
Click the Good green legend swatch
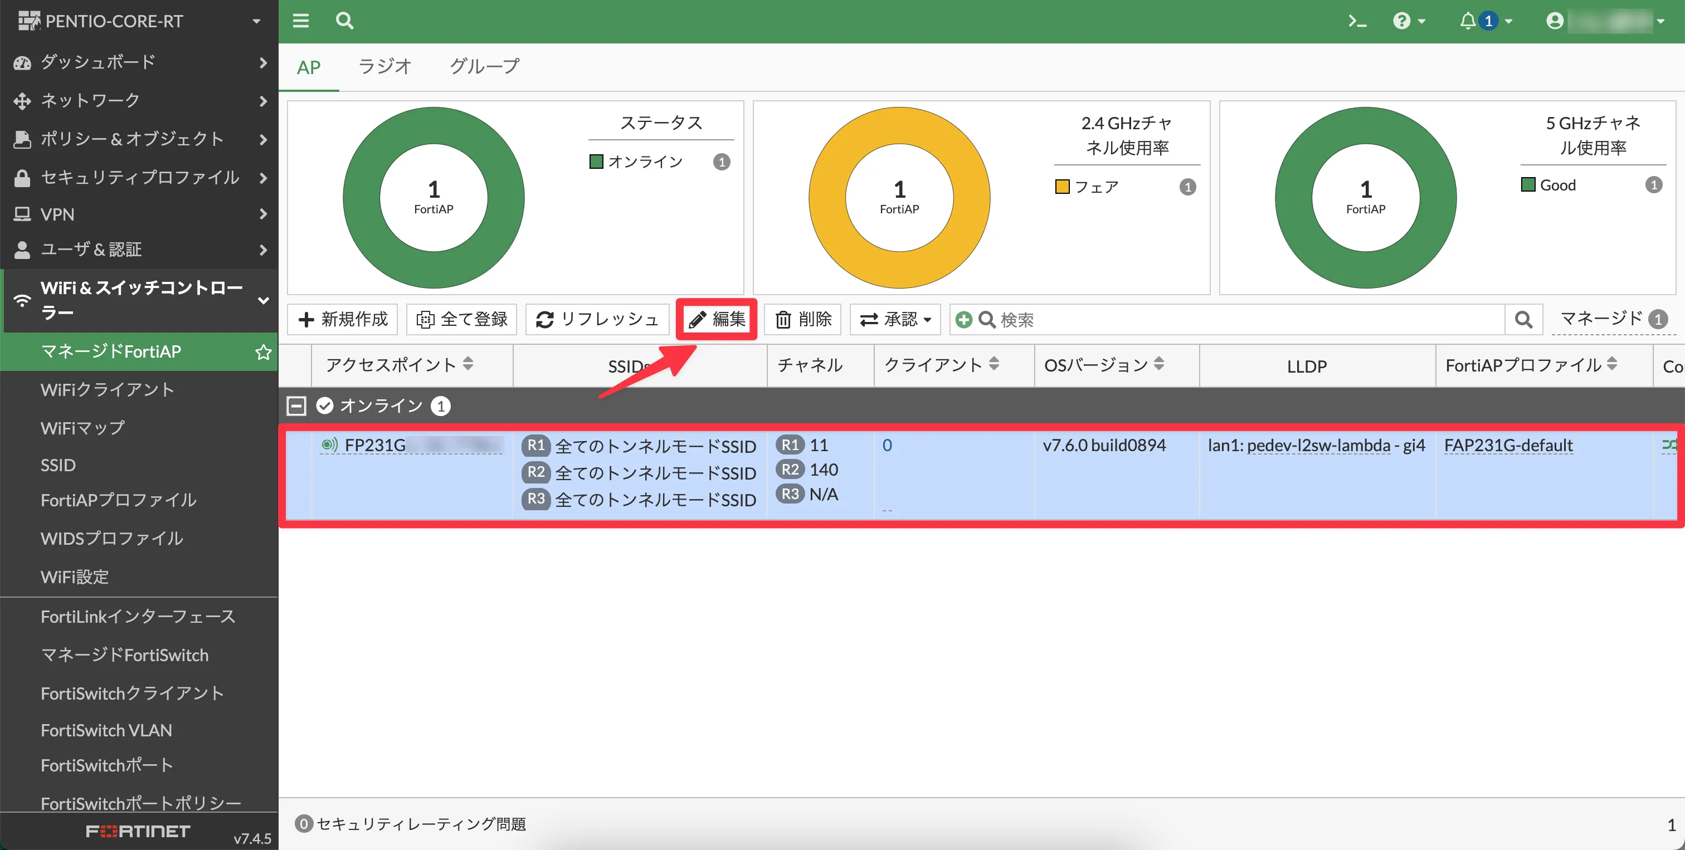pos(1528,185)
